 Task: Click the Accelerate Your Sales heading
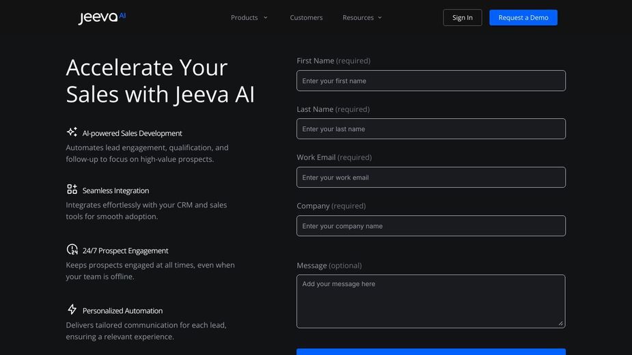[161, 81]
